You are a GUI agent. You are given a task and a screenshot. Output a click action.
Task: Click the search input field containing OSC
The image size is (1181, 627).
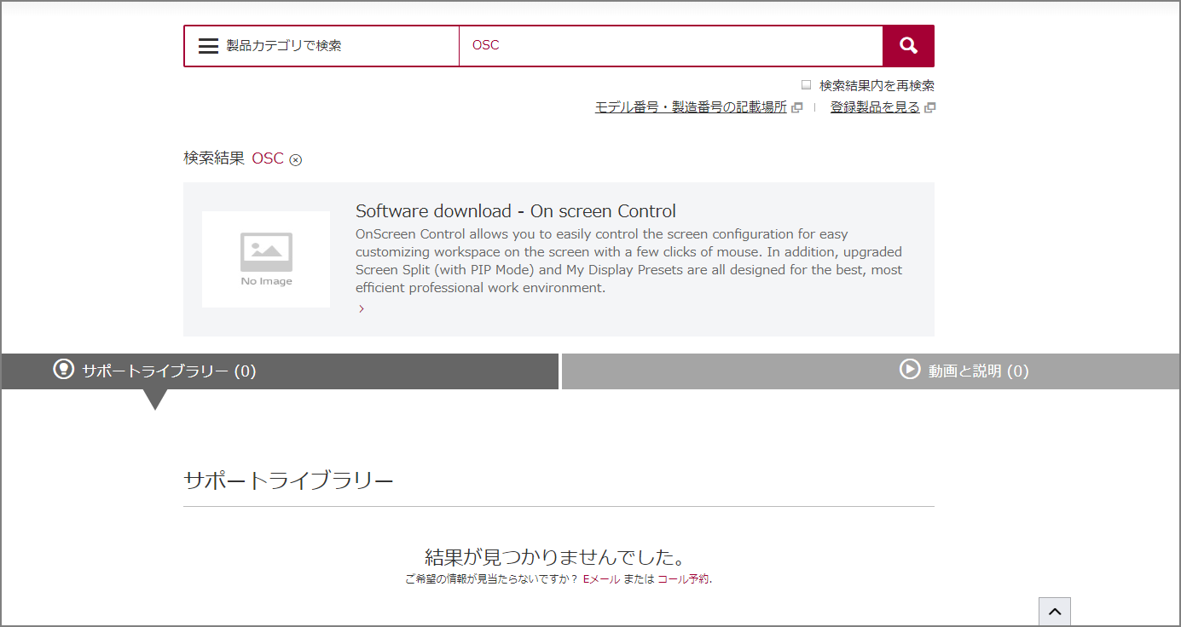click(x=670, y=46)
